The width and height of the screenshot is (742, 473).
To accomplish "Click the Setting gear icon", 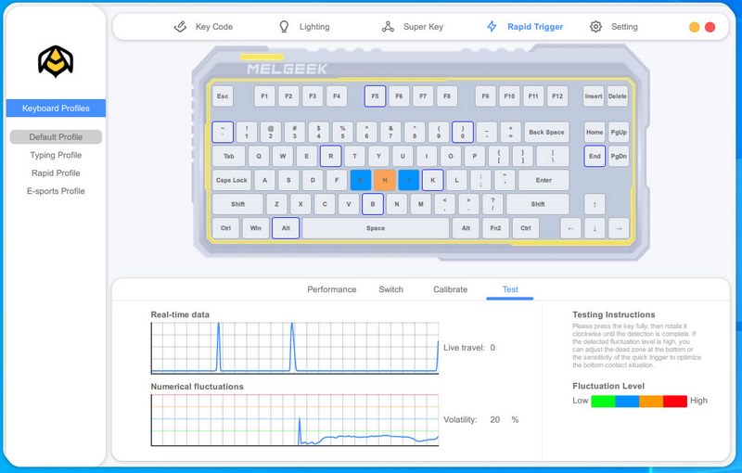I will [x=595, y=27].
